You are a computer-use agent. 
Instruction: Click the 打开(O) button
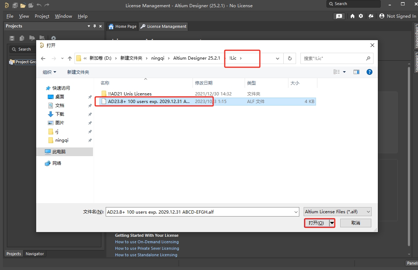pos(316,223)
